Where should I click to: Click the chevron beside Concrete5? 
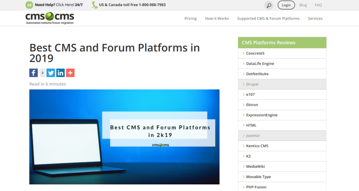[x=244, y=53]
